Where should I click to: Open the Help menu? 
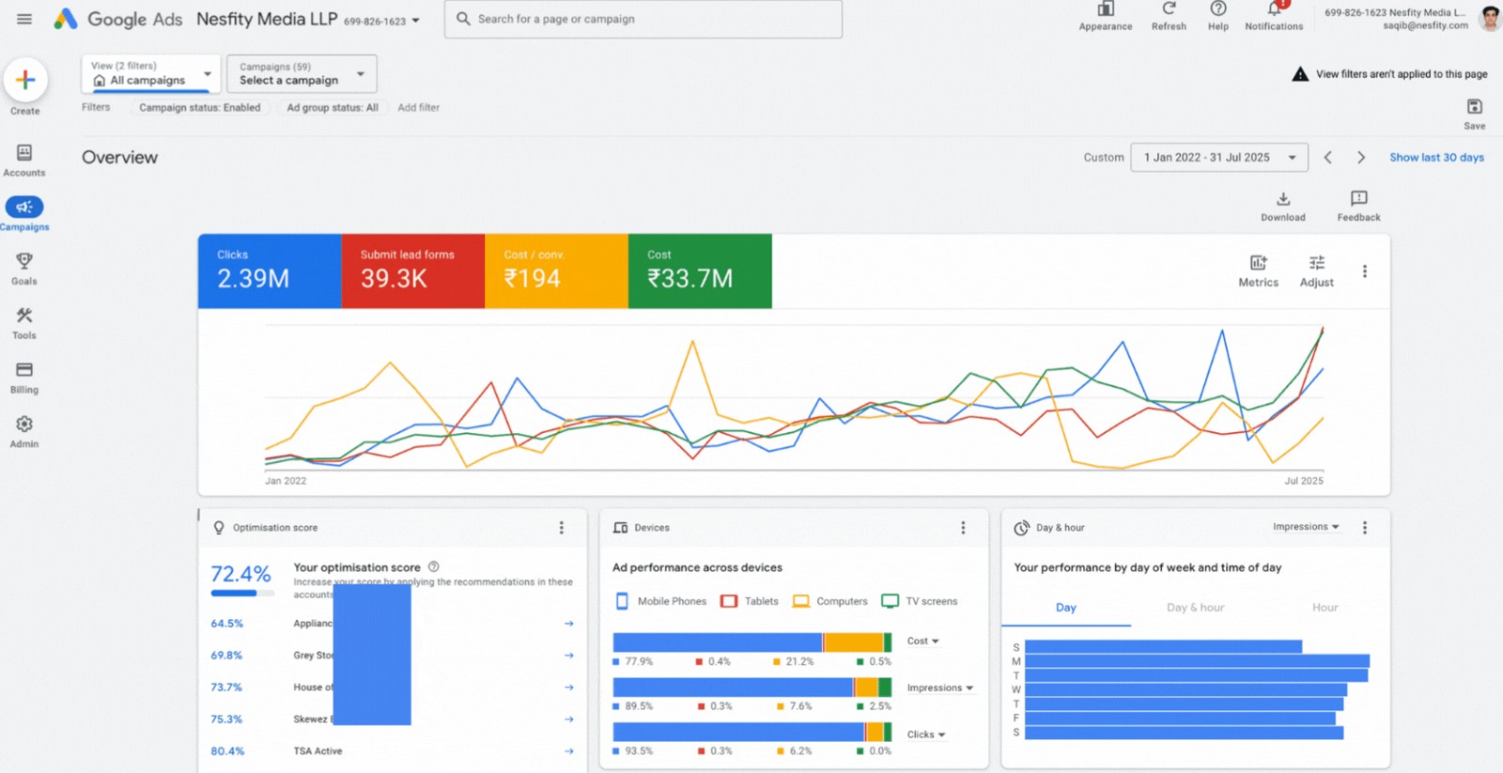coord(1218,17)
